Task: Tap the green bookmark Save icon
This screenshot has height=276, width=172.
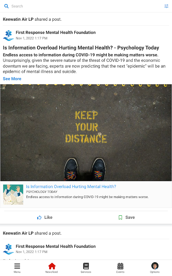Action: (120, 217)
